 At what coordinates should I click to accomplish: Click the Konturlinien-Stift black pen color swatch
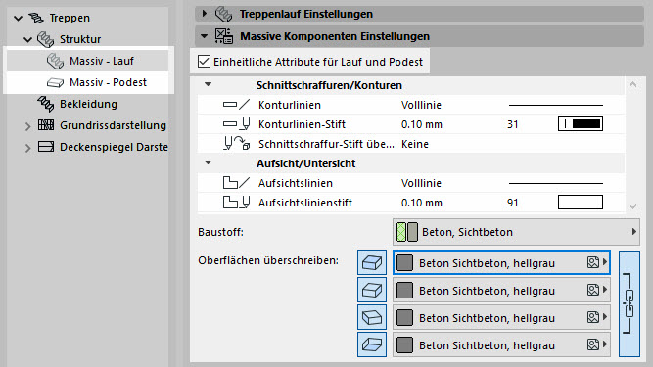[581, 124]
